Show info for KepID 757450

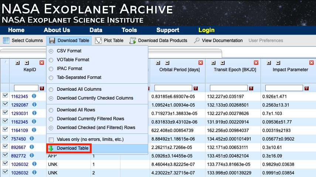pos(32,138)
